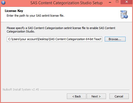
Task: Open the Browse... file dialog
Action: (115, 39)
